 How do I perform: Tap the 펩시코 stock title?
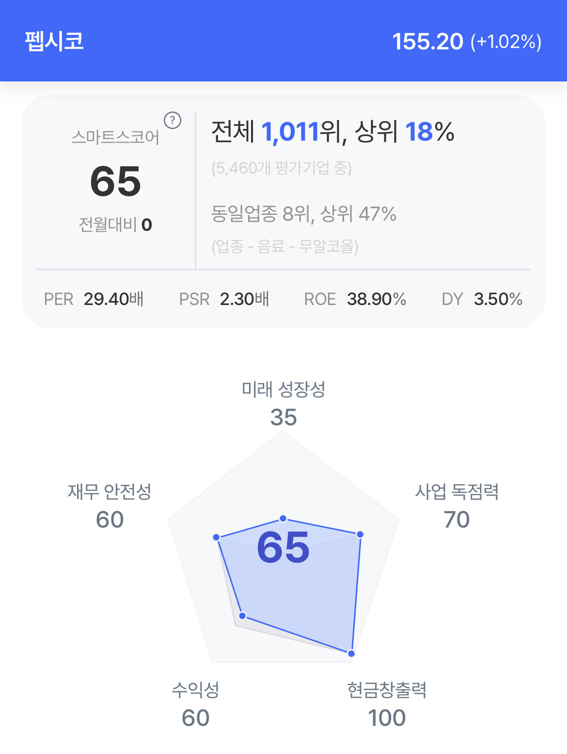(x=54, y=42)
